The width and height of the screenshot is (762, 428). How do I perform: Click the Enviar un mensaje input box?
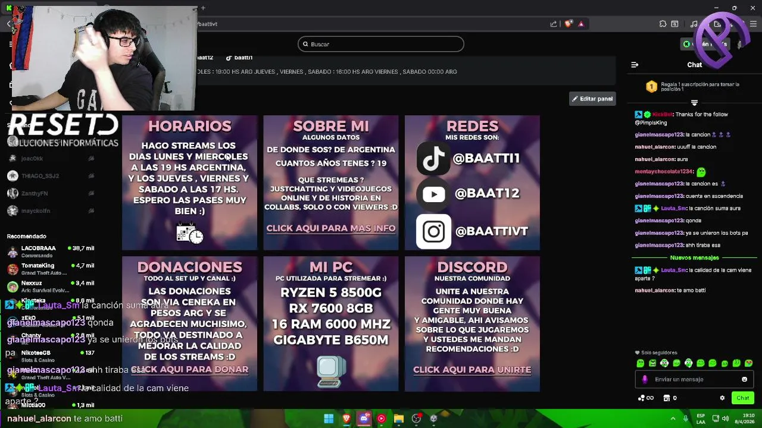point(694,379)
